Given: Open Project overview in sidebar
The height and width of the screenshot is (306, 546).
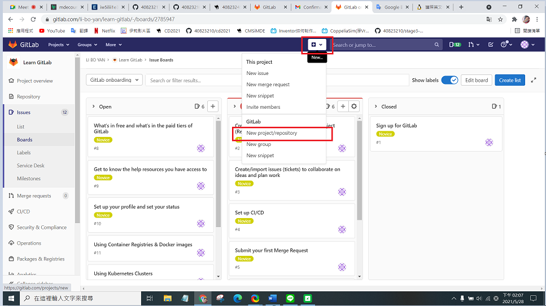Looking at the screenshot, I should (x=35, y=81).
